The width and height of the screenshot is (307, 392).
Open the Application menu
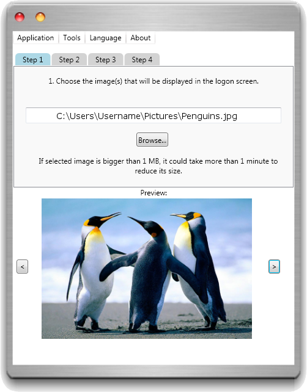coord(35,38)
